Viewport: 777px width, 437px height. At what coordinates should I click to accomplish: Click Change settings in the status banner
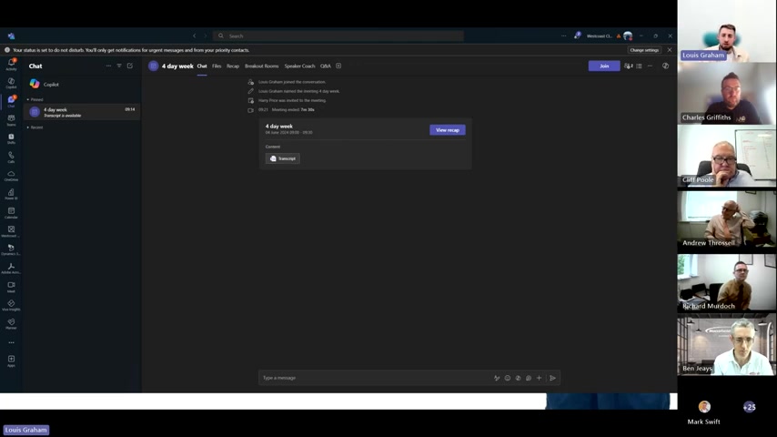[644, 50]
